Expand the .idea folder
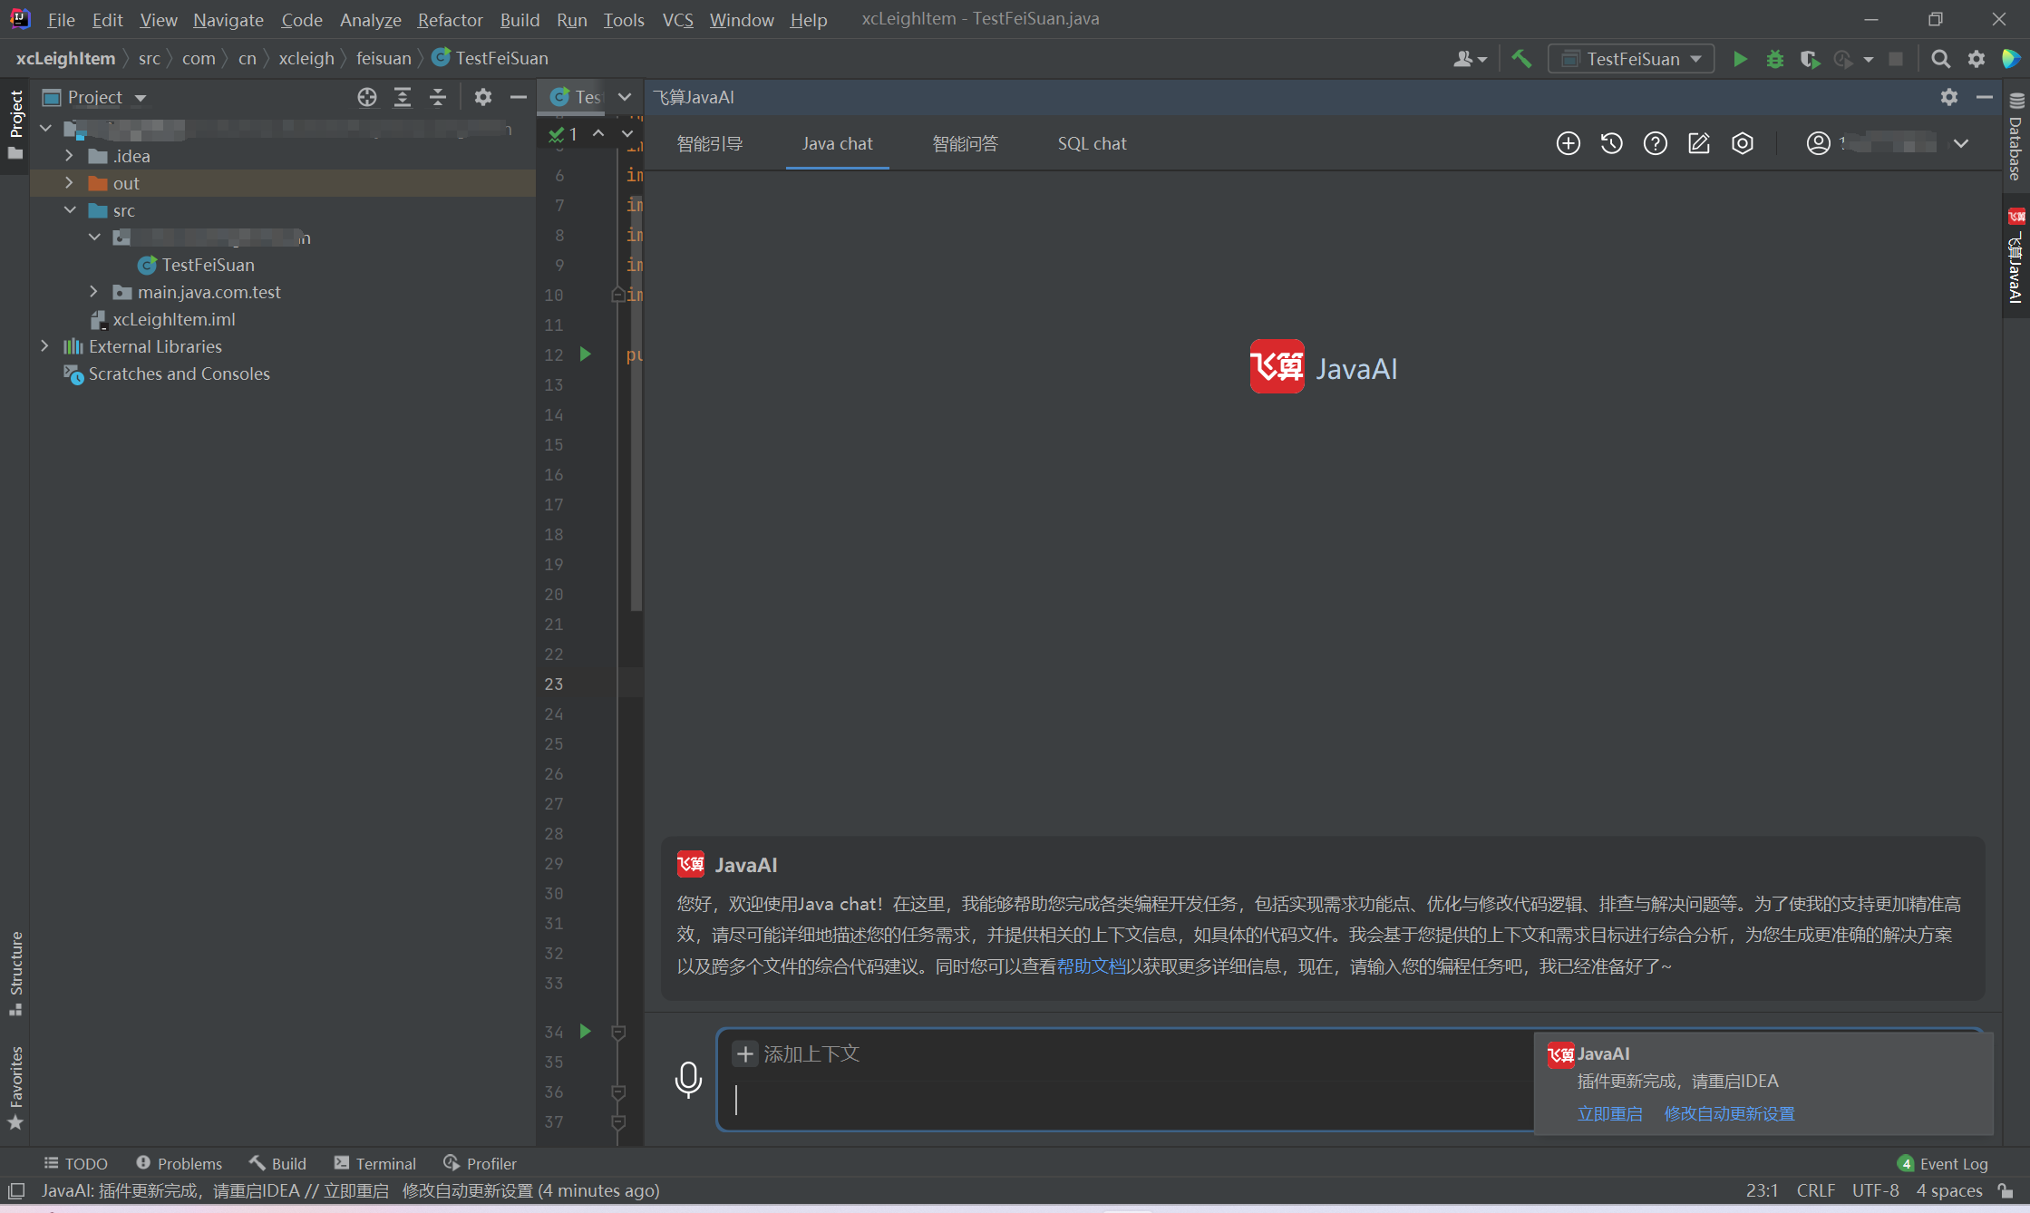 pyautogui.click(x=69, y=156)
